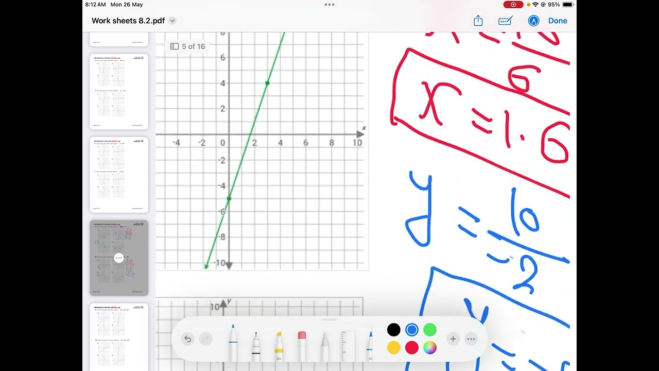Tap the toolbar drag handle grabber
The image size is (659, 371).
point(329,319)
